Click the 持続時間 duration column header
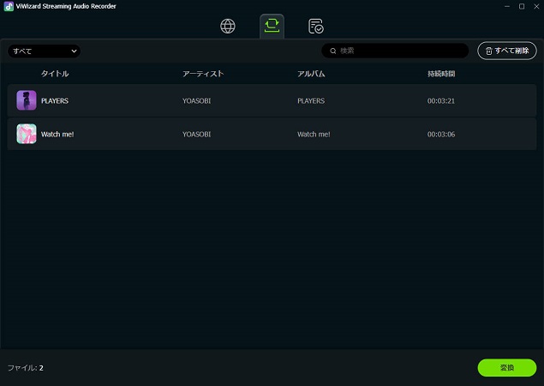Screen dimensions: 544x386 pyautogui.click(x=441, y=74)
